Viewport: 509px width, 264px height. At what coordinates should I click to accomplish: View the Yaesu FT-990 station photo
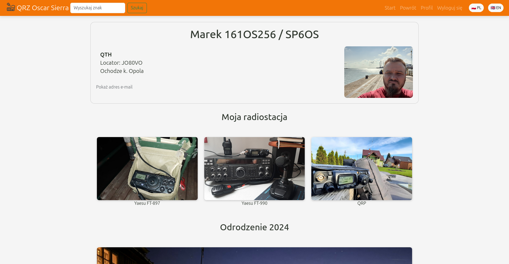[254, 169]
